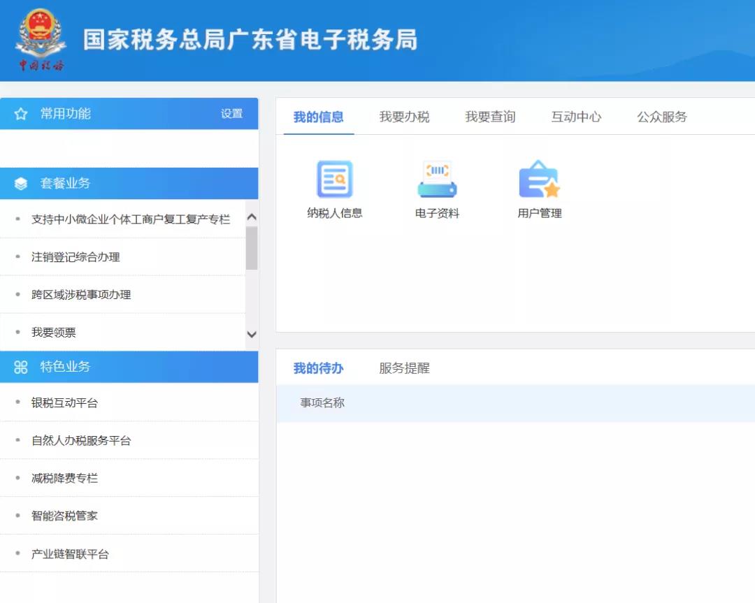755x603 pixels.
Task: Click the grid icon beside 特色业务
Action: (21, 368)
